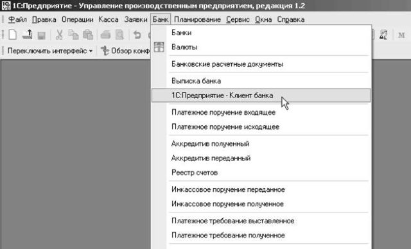411x249 pixels.
Task: Open the Касса menu
Action: (109, 20)
